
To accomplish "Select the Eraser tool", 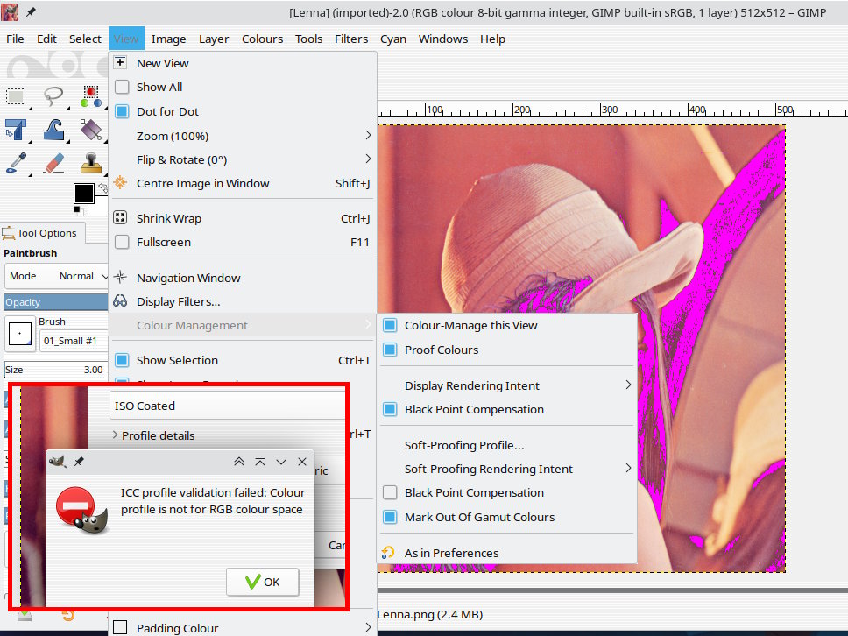I will (53, 162).
